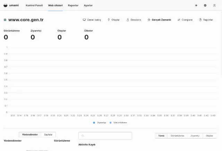Click the Aktivite Kaydı heading
222x151 pixels.
(87, 145)
